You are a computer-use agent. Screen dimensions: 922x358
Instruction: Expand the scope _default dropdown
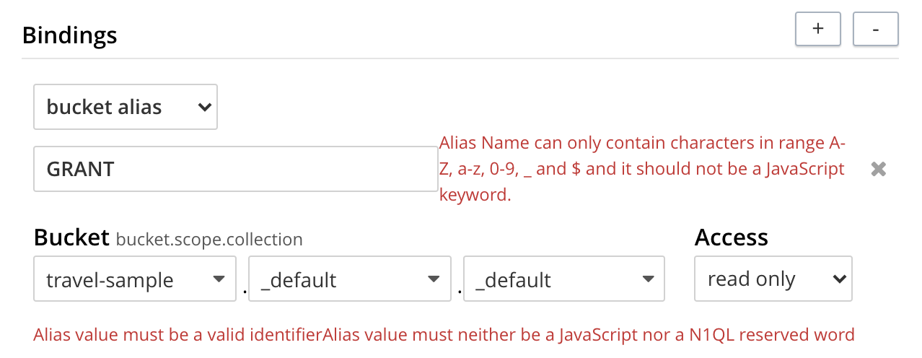pyautogui.click(x=349, y=279)
